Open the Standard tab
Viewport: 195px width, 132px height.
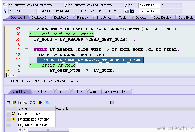83,18
